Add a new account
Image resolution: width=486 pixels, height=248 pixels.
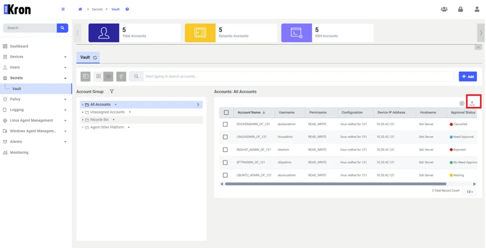(x=468, y=76)
